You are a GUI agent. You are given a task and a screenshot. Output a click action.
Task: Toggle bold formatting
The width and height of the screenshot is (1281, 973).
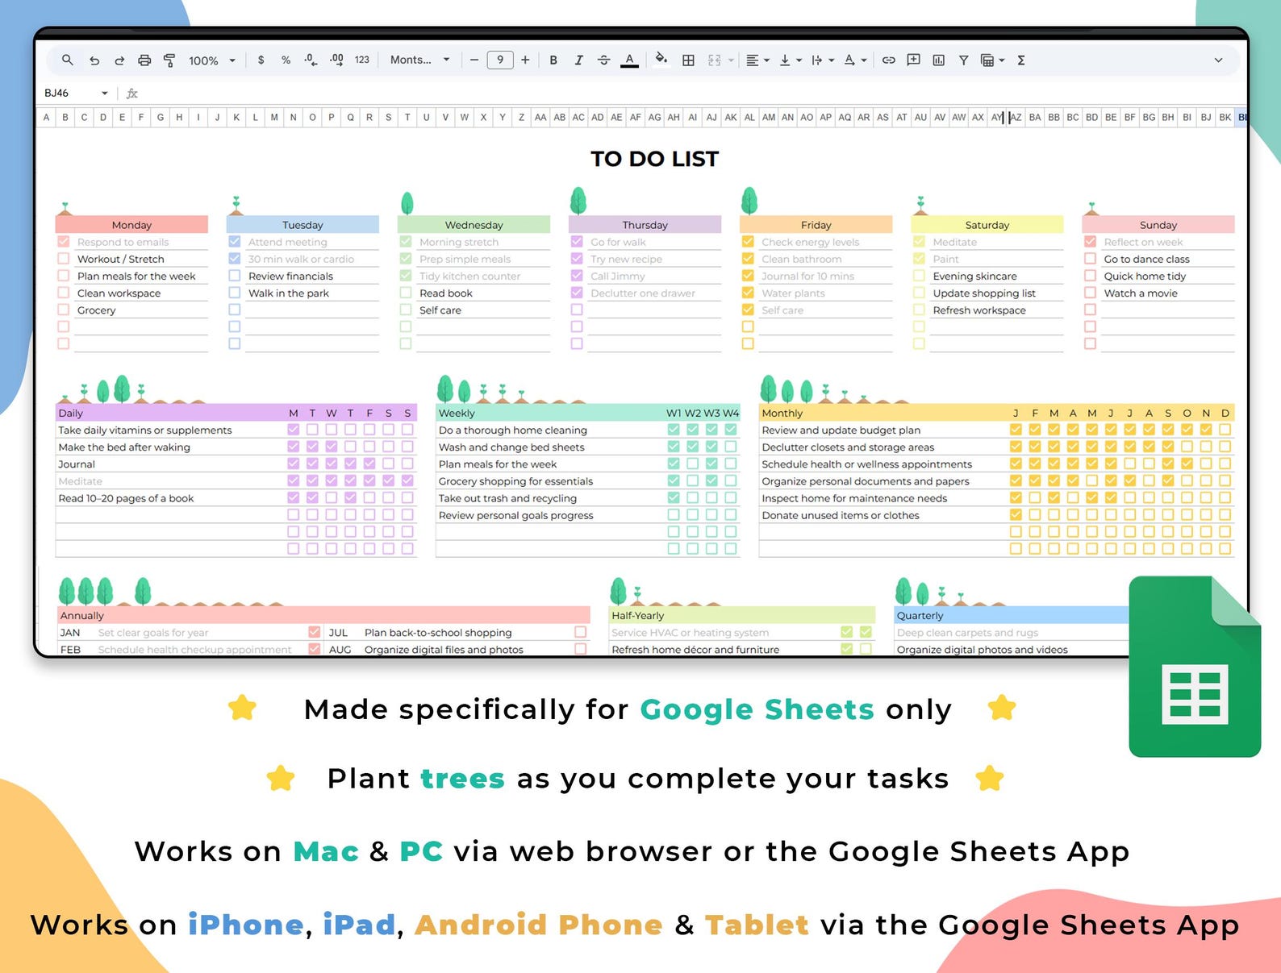553,60
